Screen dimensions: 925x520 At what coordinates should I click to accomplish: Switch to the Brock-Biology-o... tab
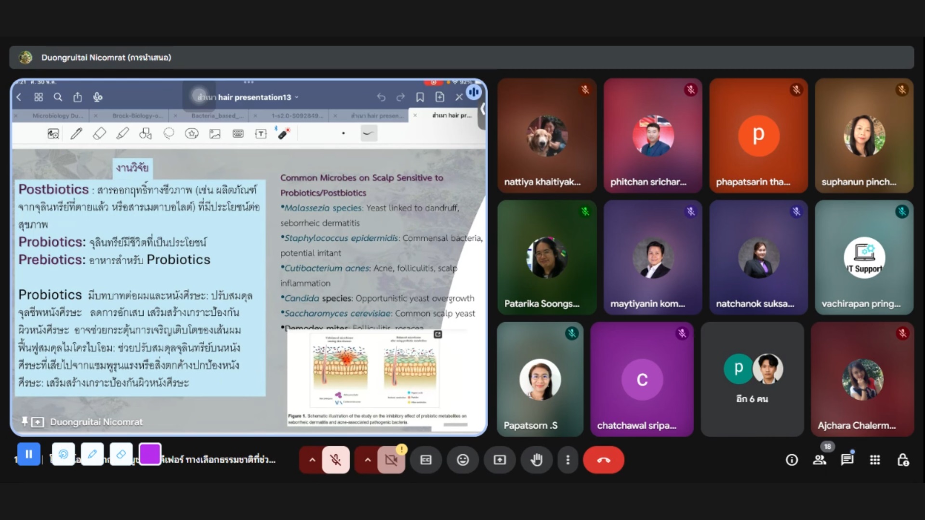coord(138,116)
